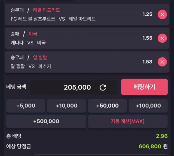The height and width of the screenshot is (156, 174).
Task: Add +10,000 to the bet amount
Action: click(66, 106)
